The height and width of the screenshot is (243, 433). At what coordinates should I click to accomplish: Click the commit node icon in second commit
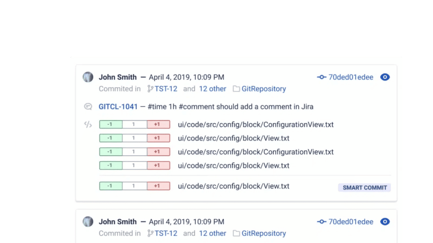coord(321,221)
